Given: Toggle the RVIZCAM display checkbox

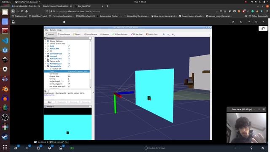Looking at the screenshot, I should coord(69,49).
